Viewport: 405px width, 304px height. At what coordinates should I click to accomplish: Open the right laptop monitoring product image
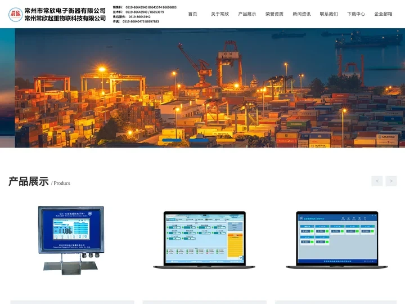click(x=337, y=239)
